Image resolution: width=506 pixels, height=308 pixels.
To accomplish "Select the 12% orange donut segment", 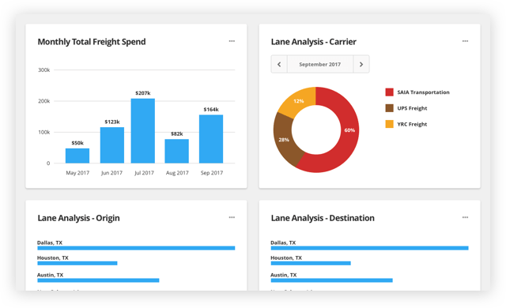I will tap(299, 101).
